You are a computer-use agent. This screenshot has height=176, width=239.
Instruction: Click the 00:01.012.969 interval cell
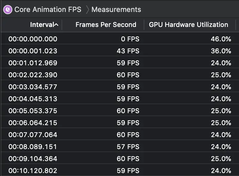33,63
